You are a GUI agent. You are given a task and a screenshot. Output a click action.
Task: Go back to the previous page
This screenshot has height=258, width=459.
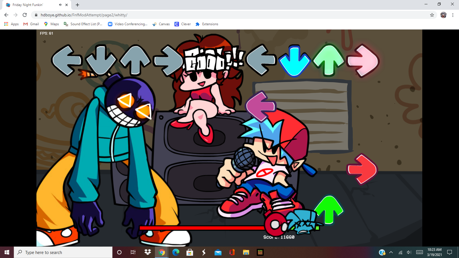click(x=6, y=15)
